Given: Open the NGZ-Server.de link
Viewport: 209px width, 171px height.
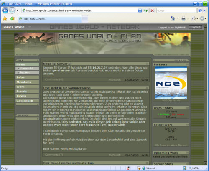Looking at the screenshot, I should tap(171, 100).
